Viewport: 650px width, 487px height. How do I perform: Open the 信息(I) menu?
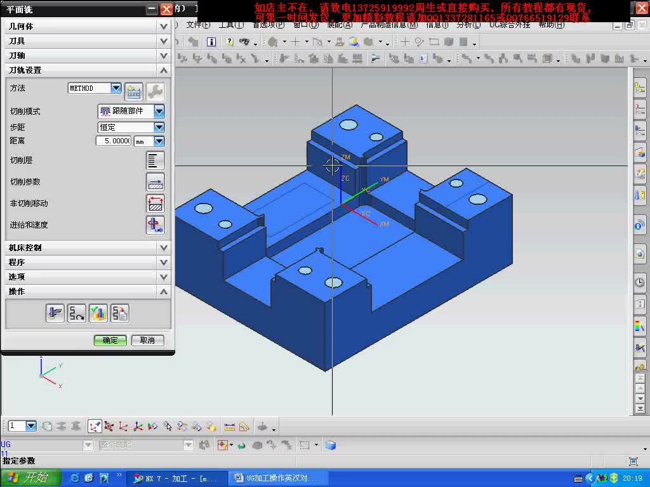[437, 25]
